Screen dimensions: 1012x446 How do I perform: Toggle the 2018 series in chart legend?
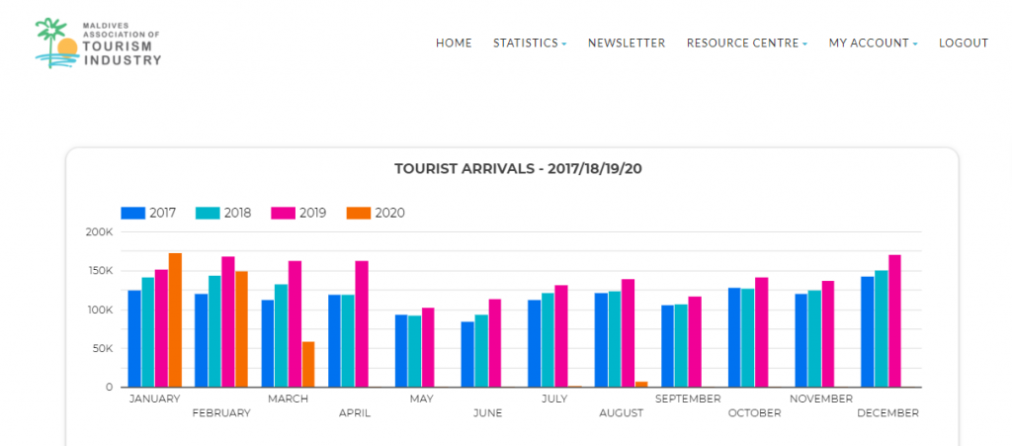pyautogui.click(x=223, y=213)
